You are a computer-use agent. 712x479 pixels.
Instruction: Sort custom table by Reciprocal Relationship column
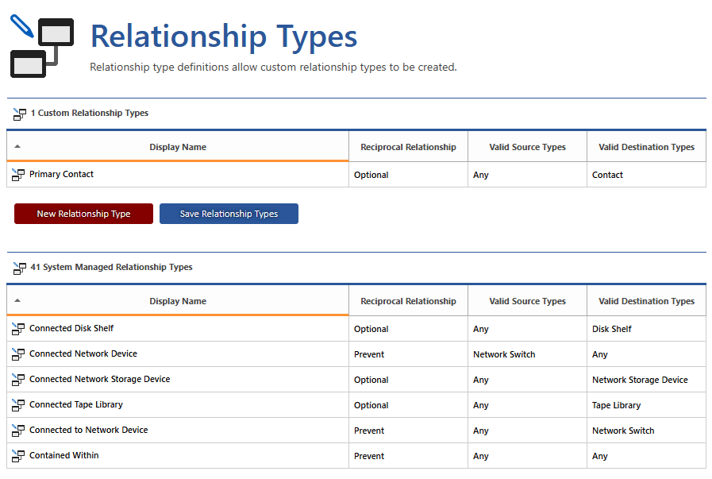408,147
